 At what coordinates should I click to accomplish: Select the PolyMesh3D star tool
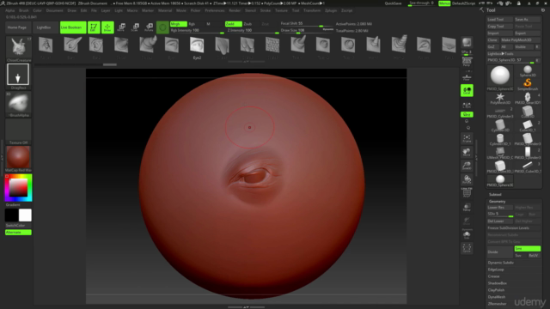(x=500, y=98)
